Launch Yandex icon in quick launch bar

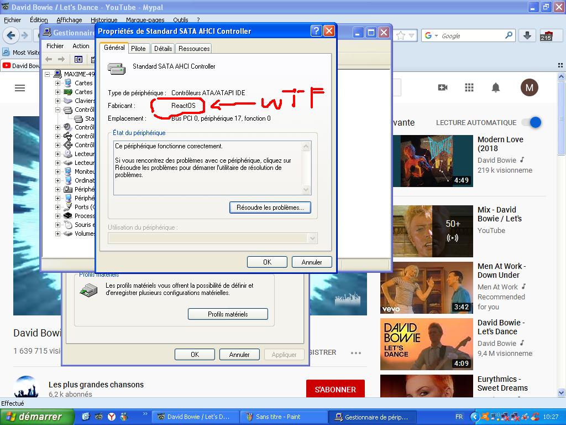coord(112,417)
